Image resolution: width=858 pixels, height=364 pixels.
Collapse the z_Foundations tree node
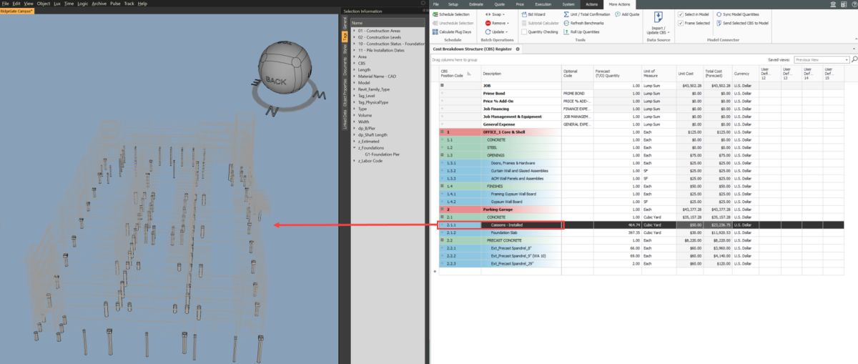pos(354,147)
